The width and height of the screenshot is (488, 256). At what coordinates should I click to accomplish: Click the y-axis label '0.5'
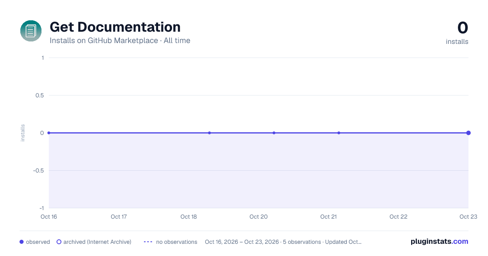(39, 95)
